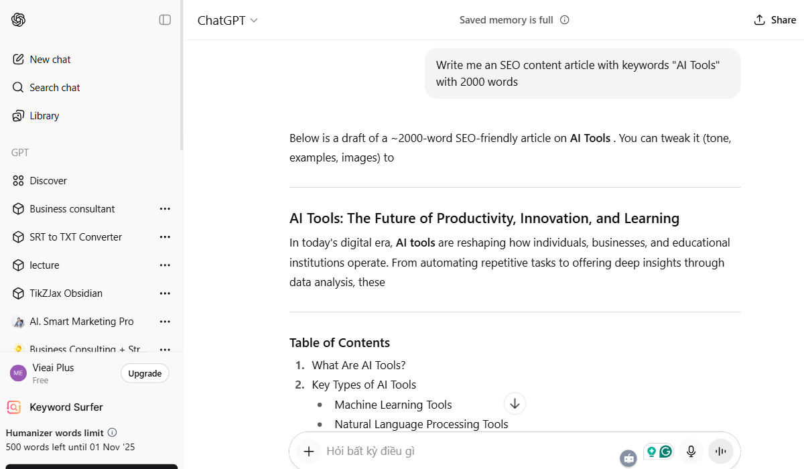Open Search chat
The width and height of the screenshot is (804, 469).
coord(54,88)
